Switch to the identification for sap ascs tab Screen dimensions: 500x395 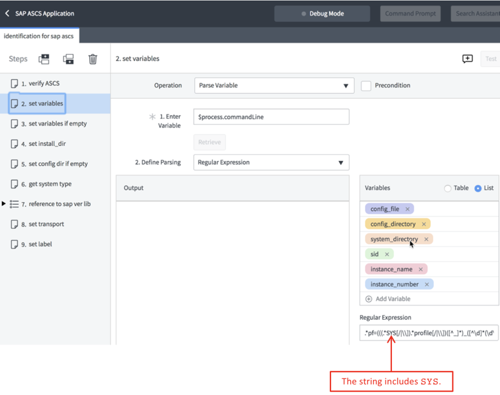pos(39,36)
